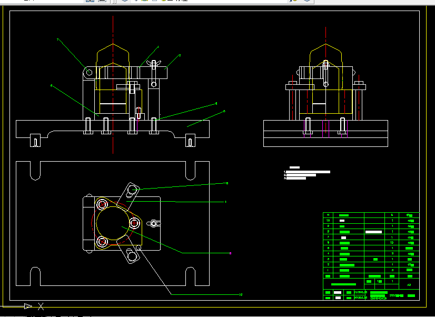This screenshot has width=435, height=317.
Task: Select the wing nut in the front view
Action: [x=154, y=63]
